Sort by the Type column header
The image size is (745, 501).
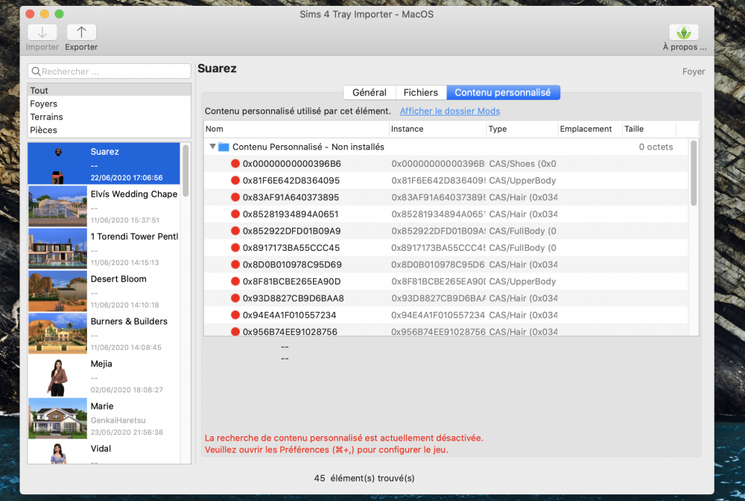click(522, 129)
